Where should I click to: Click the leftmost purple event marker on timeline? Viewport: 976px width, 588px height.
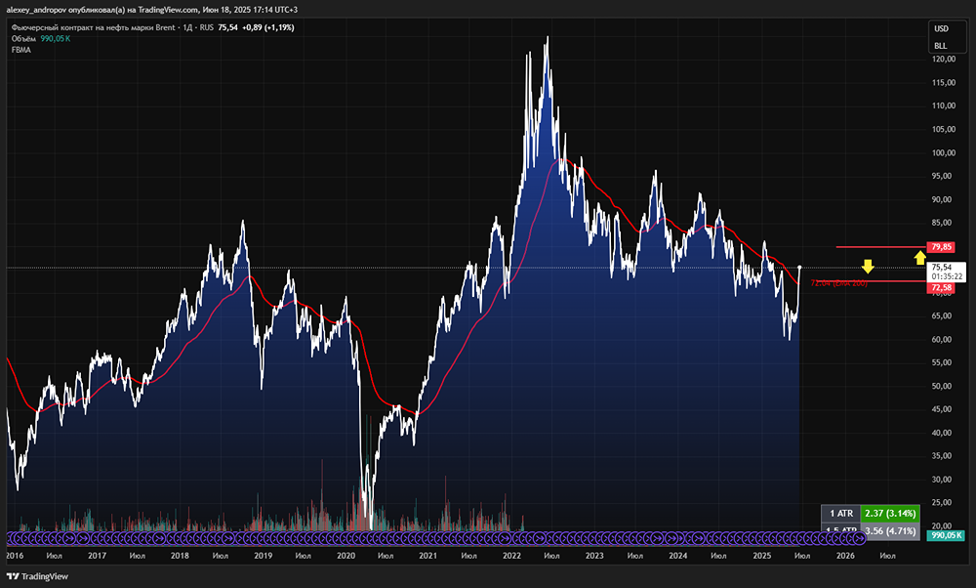coord(13,537)
